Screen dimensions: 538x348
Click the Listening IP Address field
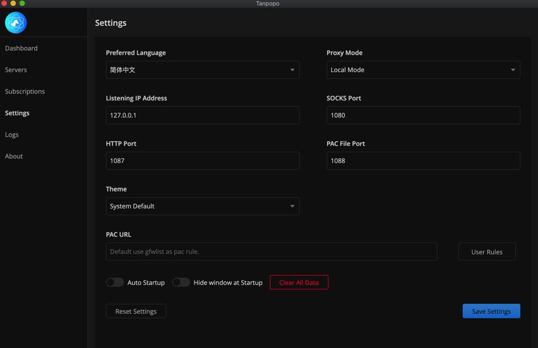pyautogui.click(x=202, y=115)
